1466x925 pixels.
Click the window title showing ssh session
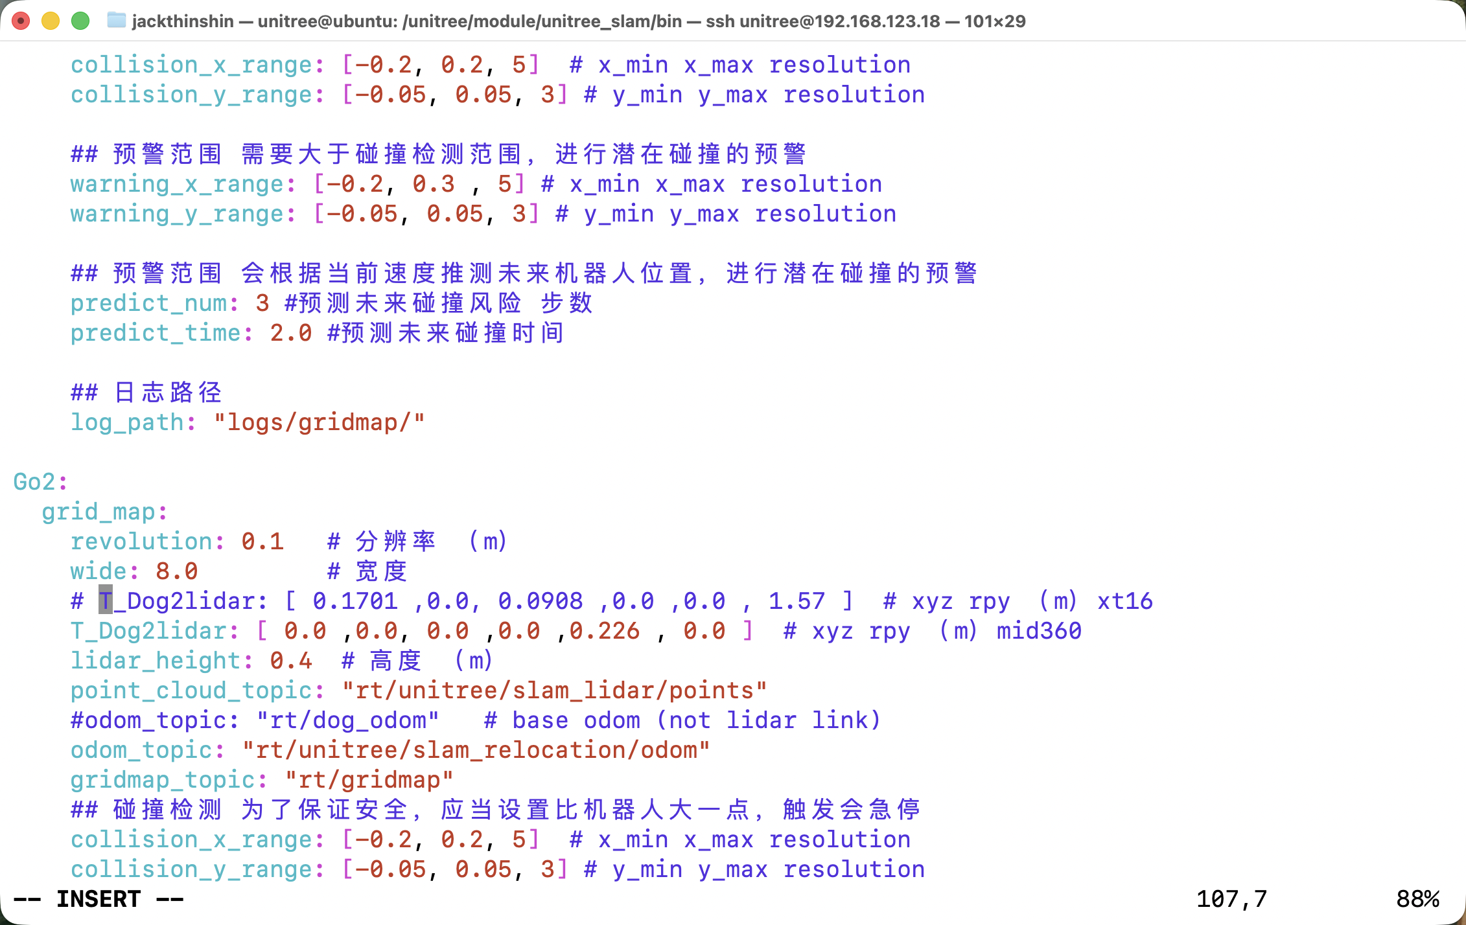(x=577, y=21)
